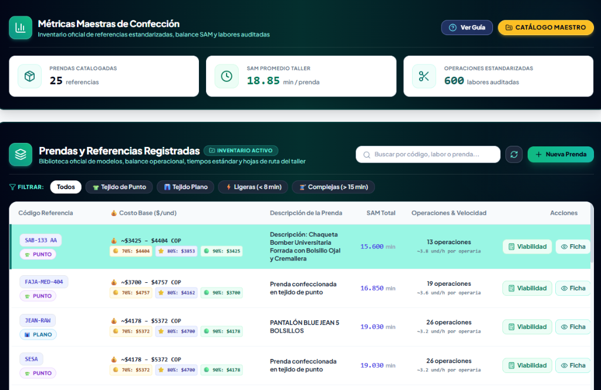
Task: Click the SAM Total column header
Action: 380,213
